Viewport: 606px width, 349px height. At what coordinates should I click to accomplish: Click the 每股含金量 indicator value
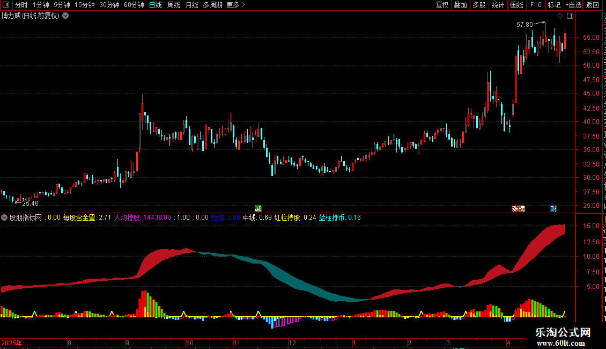point(87,217)
